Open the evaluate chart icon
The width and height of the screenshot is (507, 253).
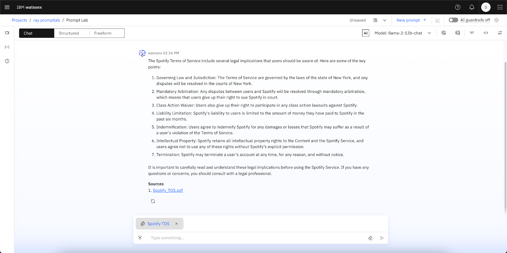[438, 20]
